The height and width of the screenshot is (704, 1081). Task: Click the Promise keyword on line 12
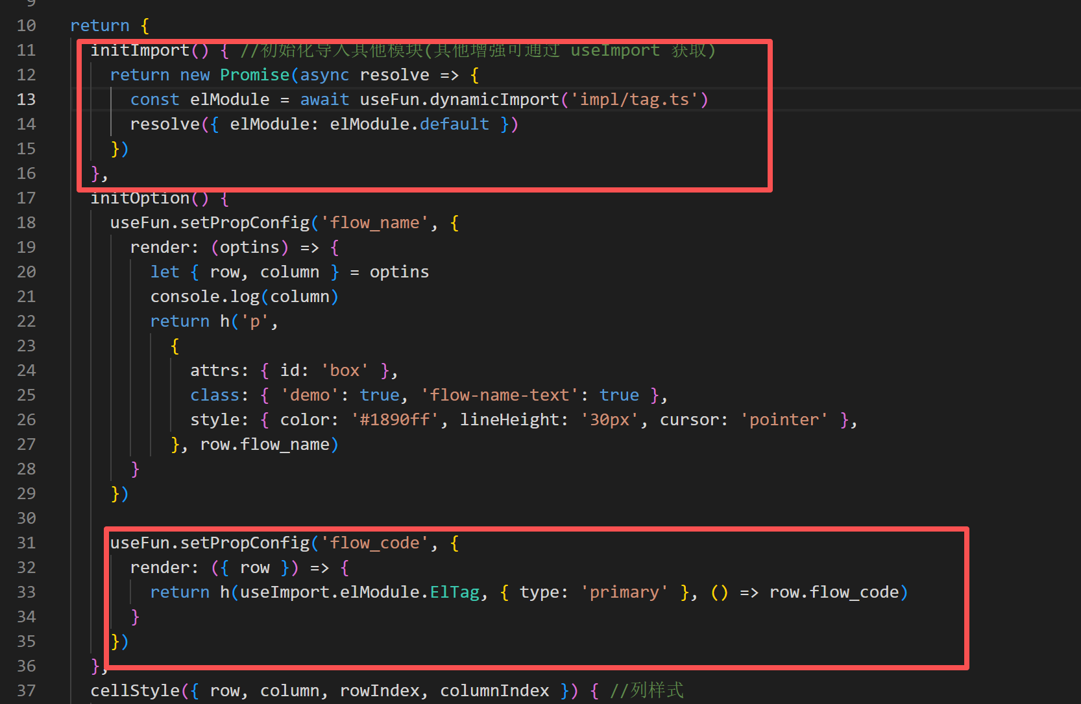pyautogui.click(x=254, y=75)
